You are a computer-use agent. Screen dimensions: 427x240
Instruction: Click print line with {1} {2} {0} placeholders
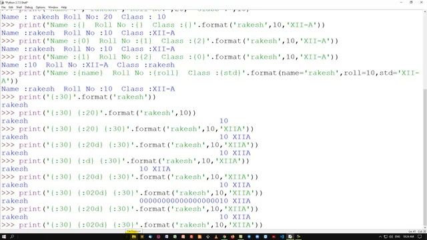(x=169, y=57)
